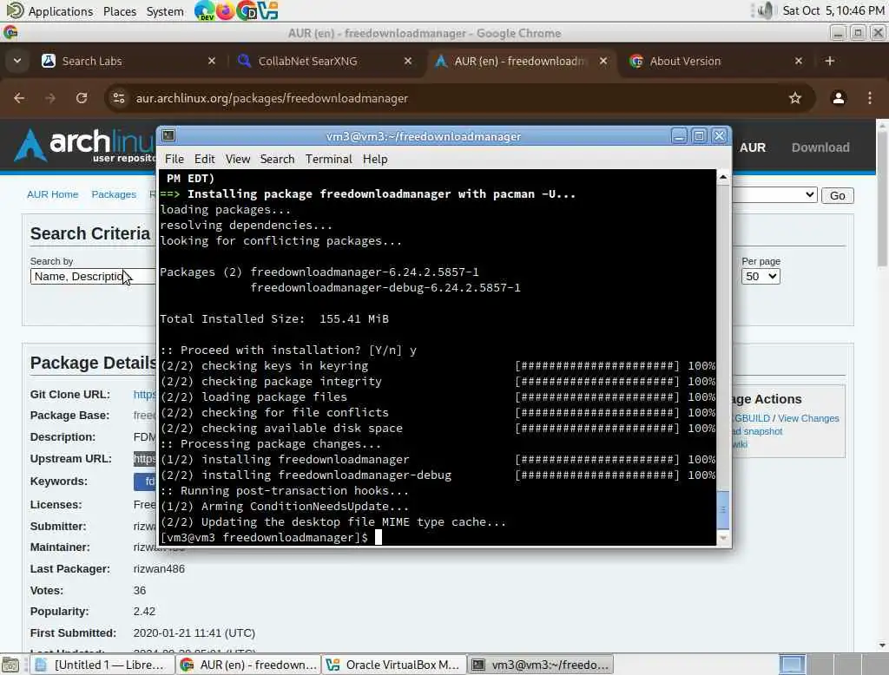
Task: Go to AUR Home link
Action: point(52,194)
